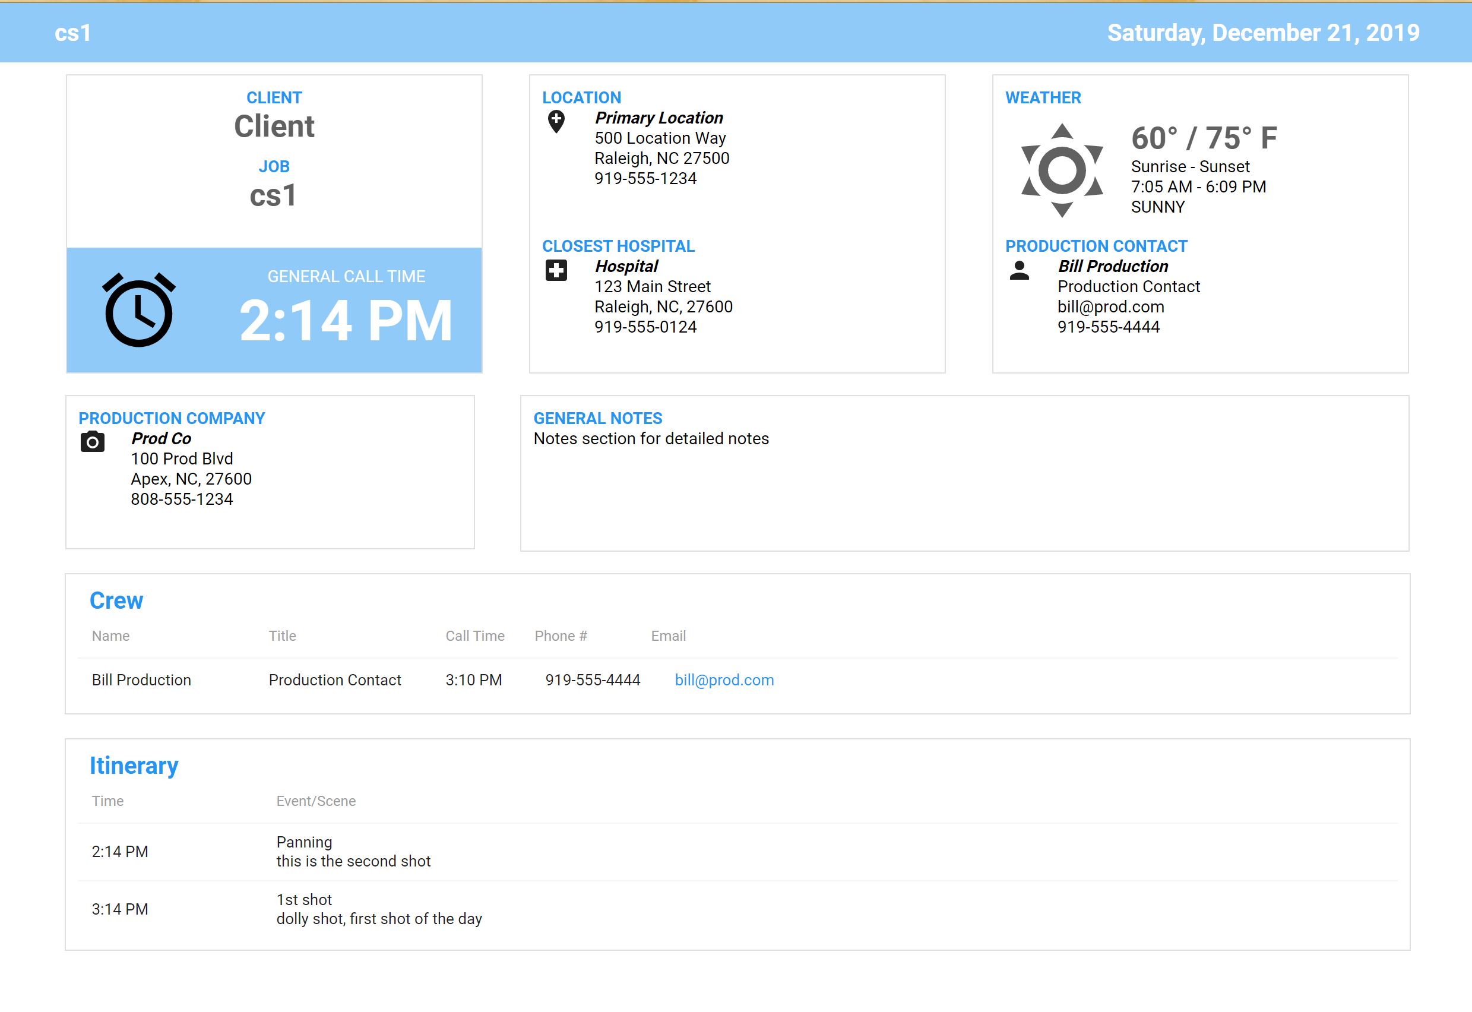The width and height of the screenshot is (1472, 1012).
Task: Click the cs1 title in header
Action: [73, 33]
